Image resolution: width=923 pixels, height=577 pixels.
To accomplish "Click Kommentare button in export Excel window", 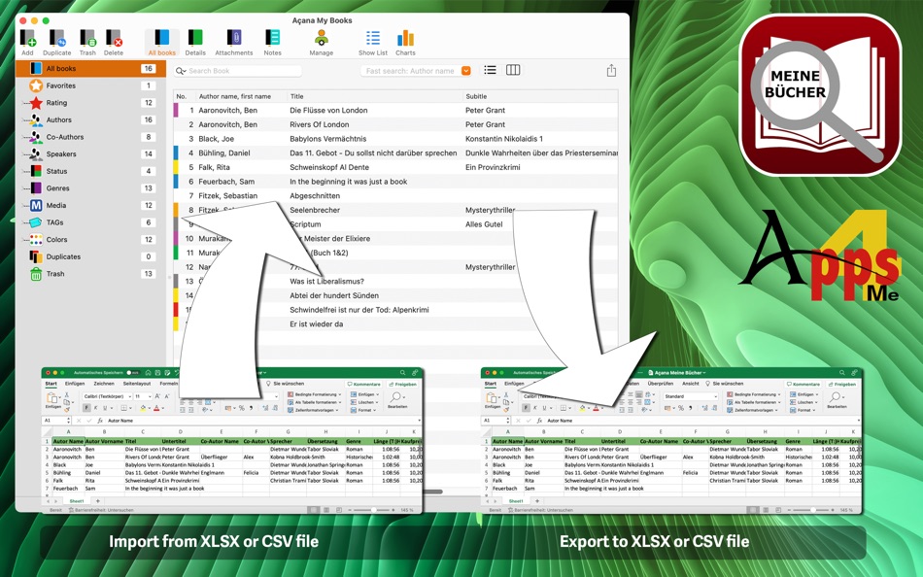I will click(x=803, y=384).
